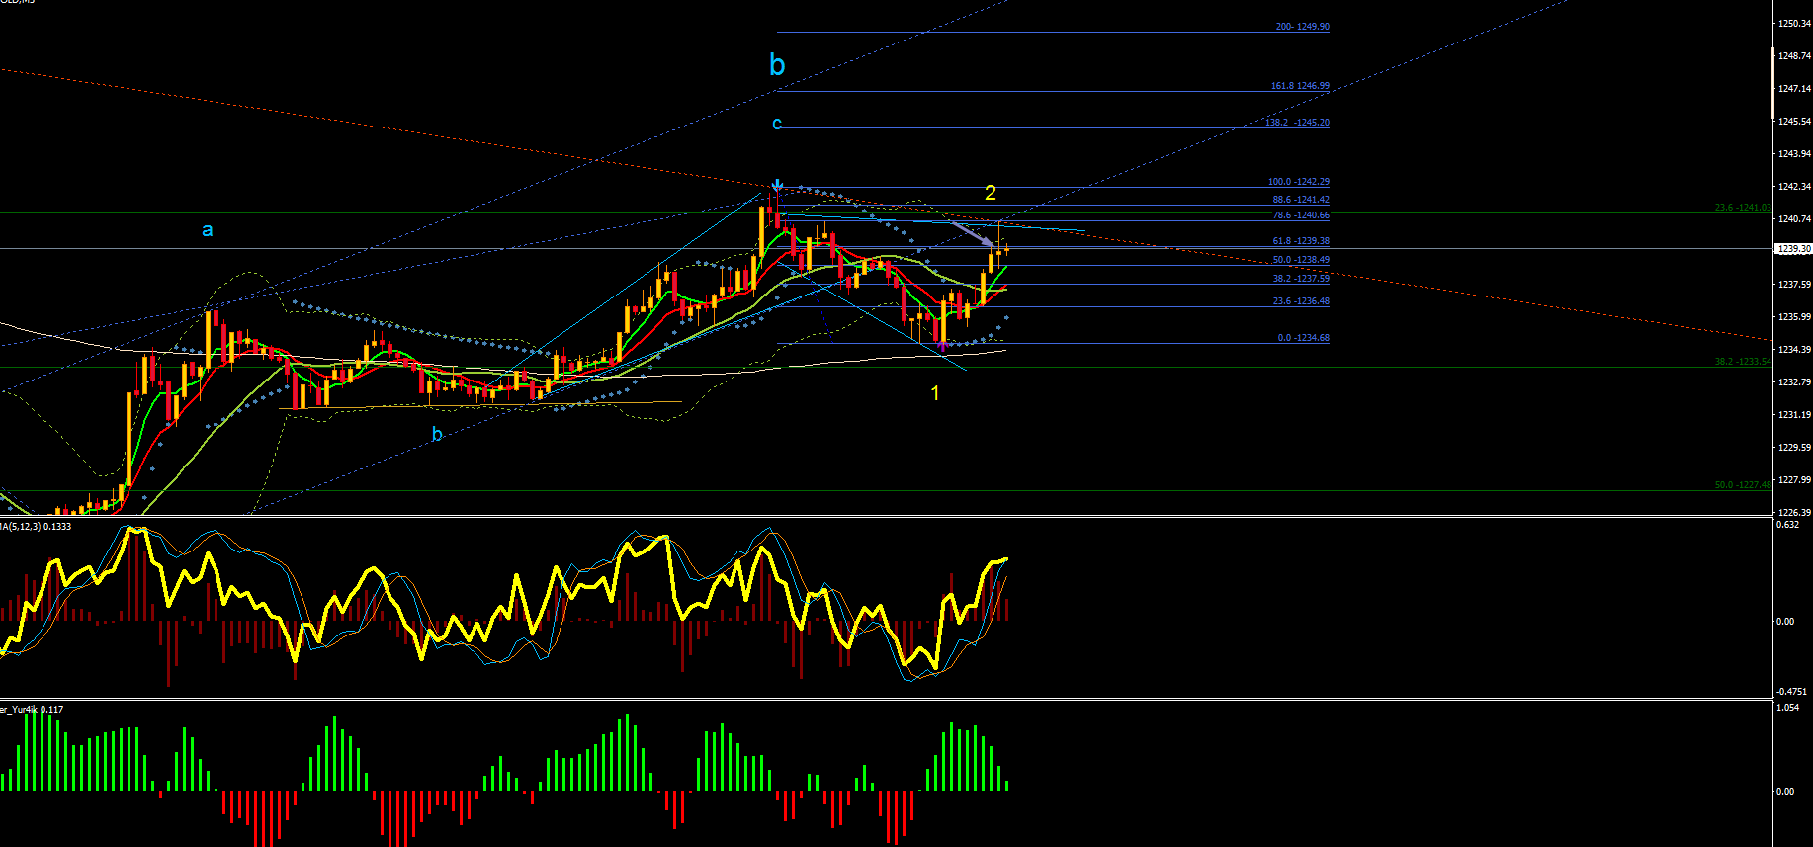Click the blue wave label "c"

tap(777, 124)
